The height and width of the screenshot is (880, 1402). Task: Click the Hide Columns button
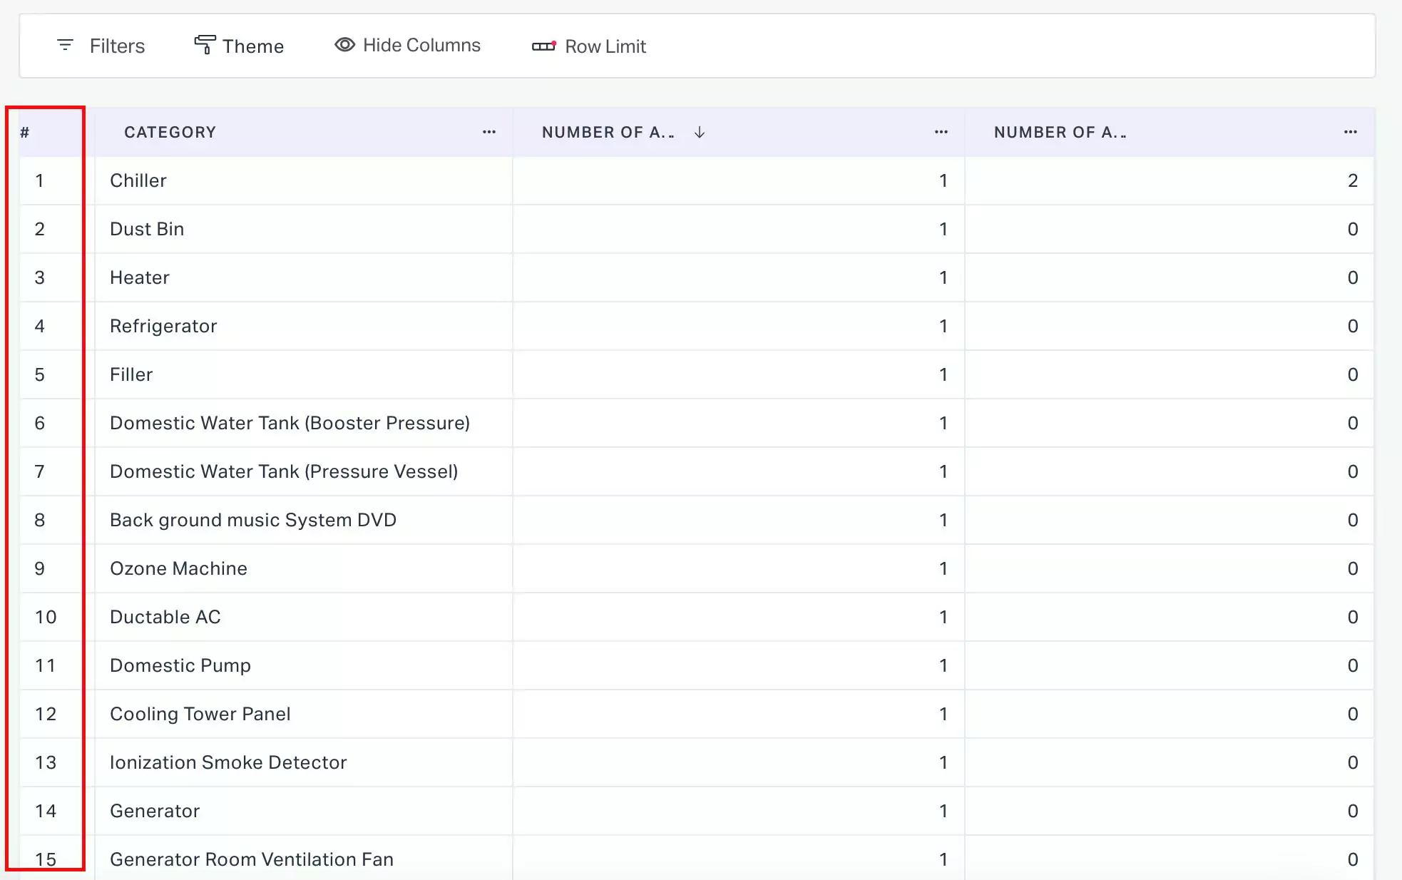[421, 45]
